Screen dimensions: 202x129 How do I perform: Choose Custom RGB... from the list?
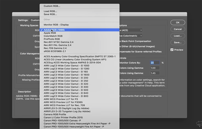pos(79,6)
